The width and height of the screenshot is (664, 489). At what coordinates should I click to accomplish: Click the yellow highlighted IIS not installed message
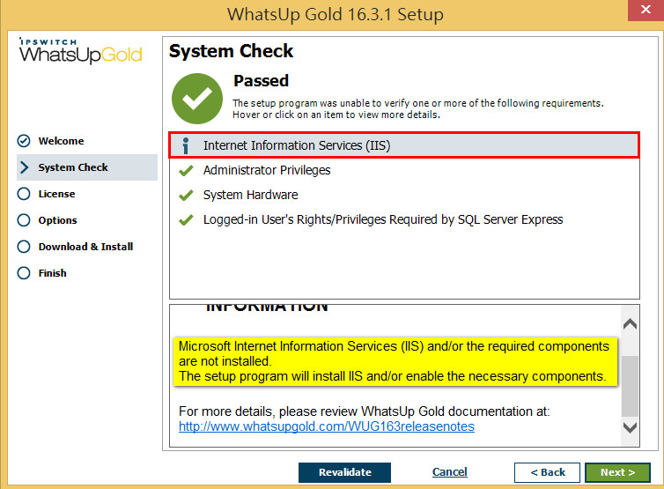pos(395,361)
